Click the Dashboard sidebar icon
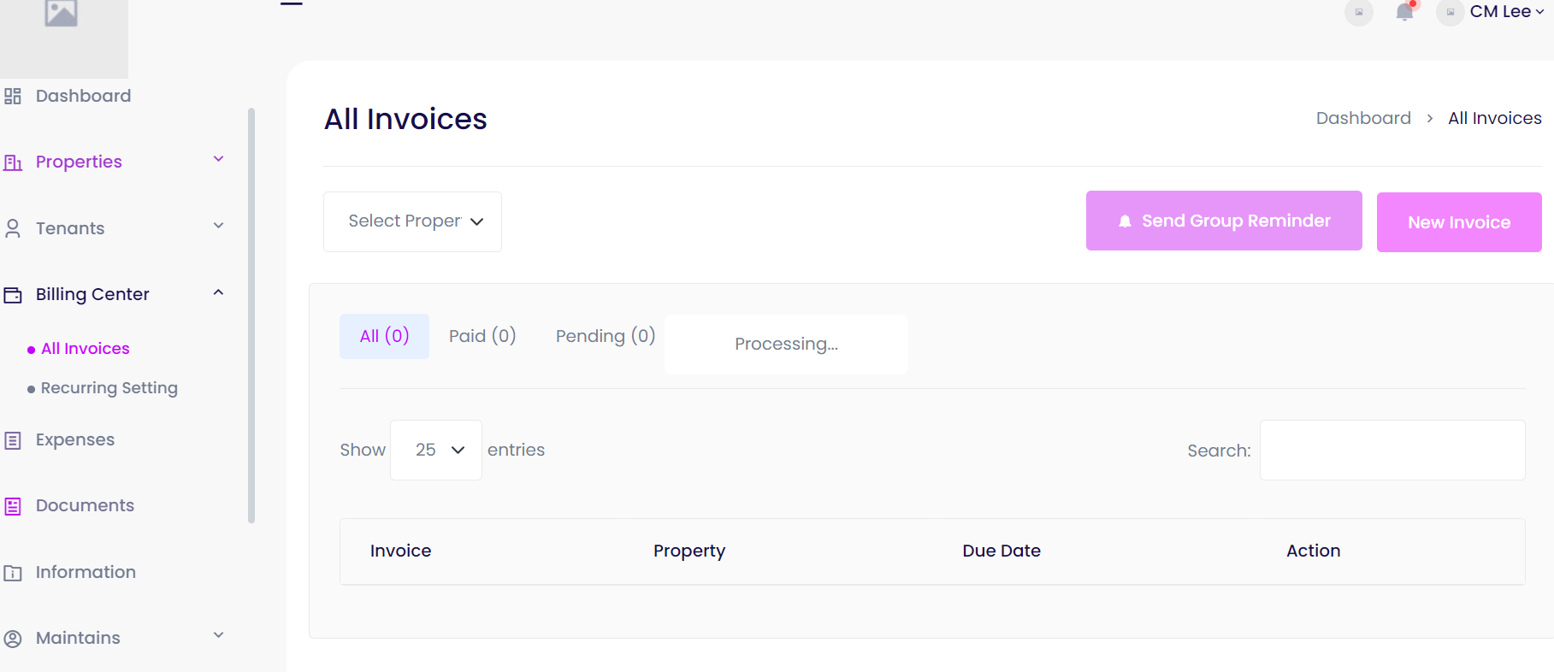Screen dimensions: 1554x672 click(x=13, y=96)
